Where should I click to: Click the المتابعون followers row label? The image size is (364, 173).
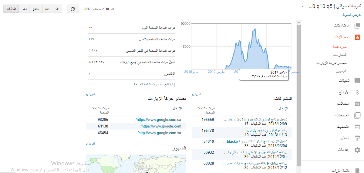coord(169,74)
